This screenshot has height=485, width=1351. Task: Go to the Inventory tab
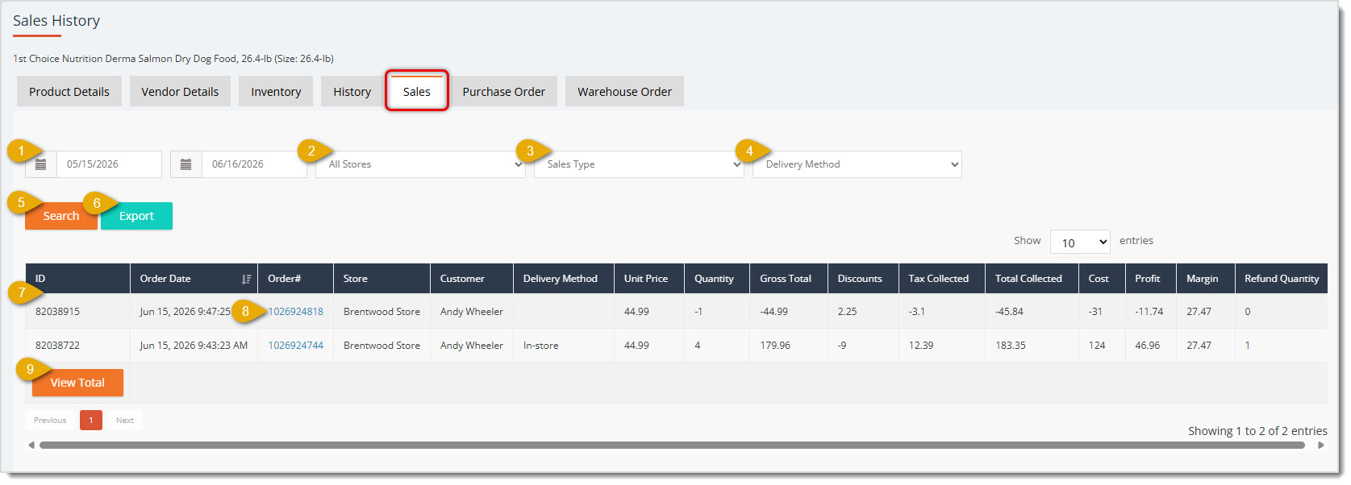[276, 92]
